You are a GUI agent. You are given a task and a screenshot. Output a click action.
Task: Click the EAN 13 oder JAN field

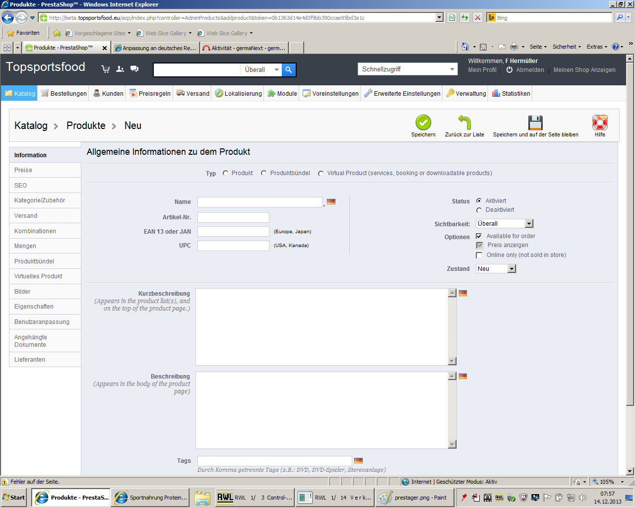click(233, 231)
